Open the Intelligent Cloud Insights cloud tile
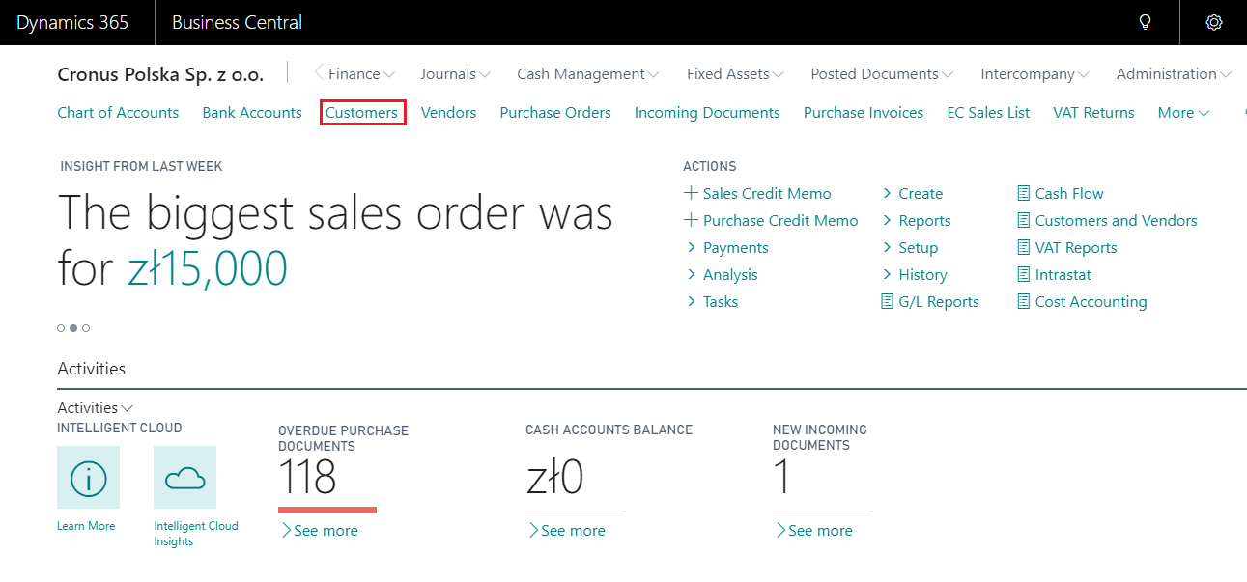1247x582 pixels. [x=184, y=477]
